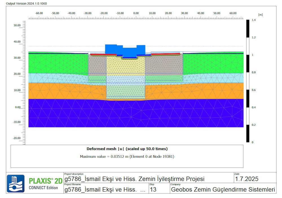Click the Date field showing 1.7.2025
Image resolution: width=282 pixels, height=198 pixels.
point(246,179)
